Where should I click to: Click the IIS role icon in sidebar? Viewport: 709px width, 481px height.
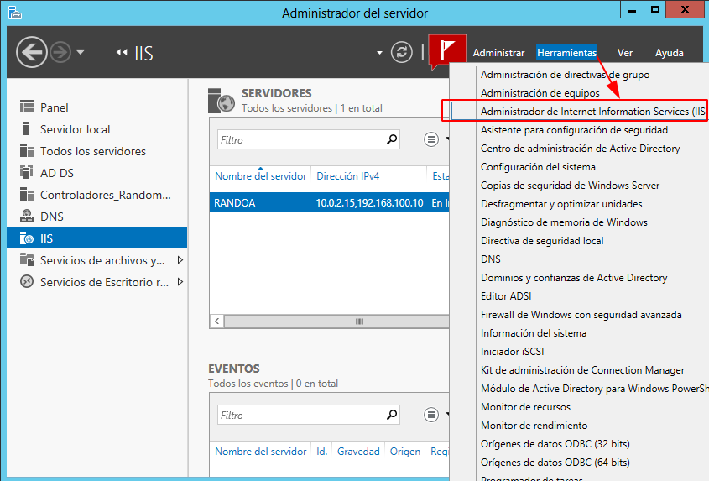(27, 238)
